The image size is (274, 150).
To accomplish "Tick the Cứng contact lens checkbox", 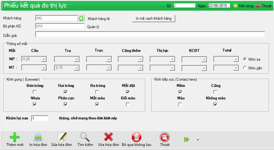I will click(x=215, y=92).
